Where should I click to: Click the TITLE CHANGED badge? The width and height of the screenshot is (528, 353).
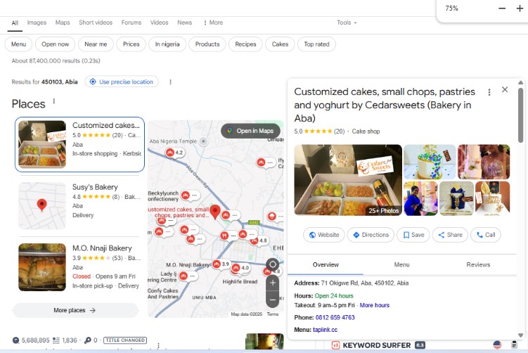(125, 340)
